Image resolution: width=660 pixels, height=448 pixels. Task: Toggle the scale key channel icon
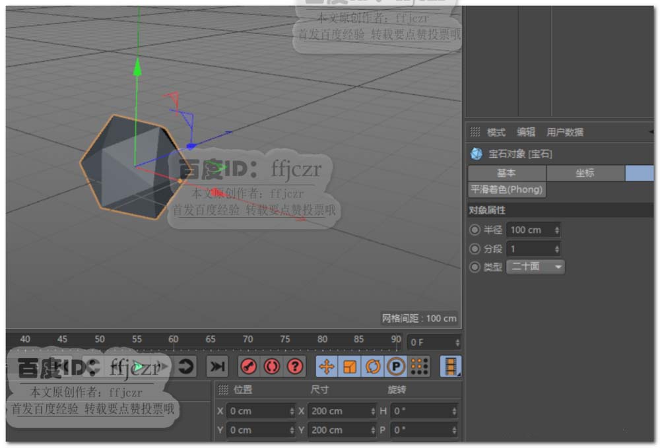350,366
